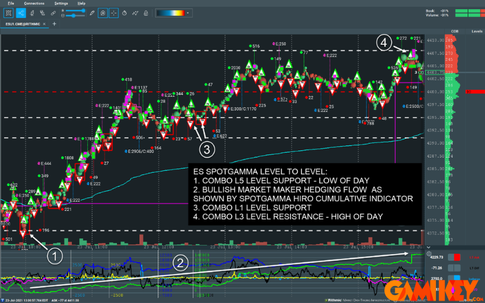Open the heatmap color scheme dropdown arrow
The width and height of the screenshot is (485, 303).
coord(188,13)
